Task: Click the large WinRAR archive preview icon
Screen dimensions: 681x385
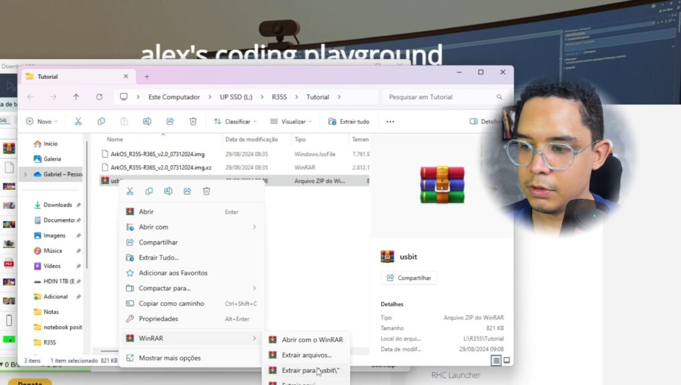Action: [x=442, y=185]
